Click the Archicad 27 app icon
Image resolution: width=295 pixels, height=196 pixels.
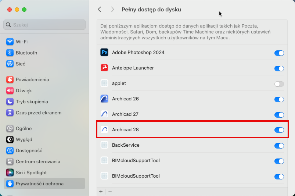104,114
